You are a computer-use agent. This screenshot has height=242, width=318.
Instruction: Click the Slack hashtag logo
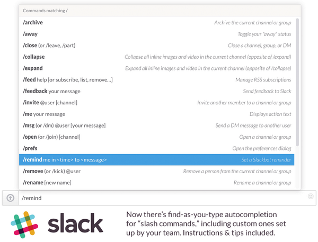pos(24,224)
